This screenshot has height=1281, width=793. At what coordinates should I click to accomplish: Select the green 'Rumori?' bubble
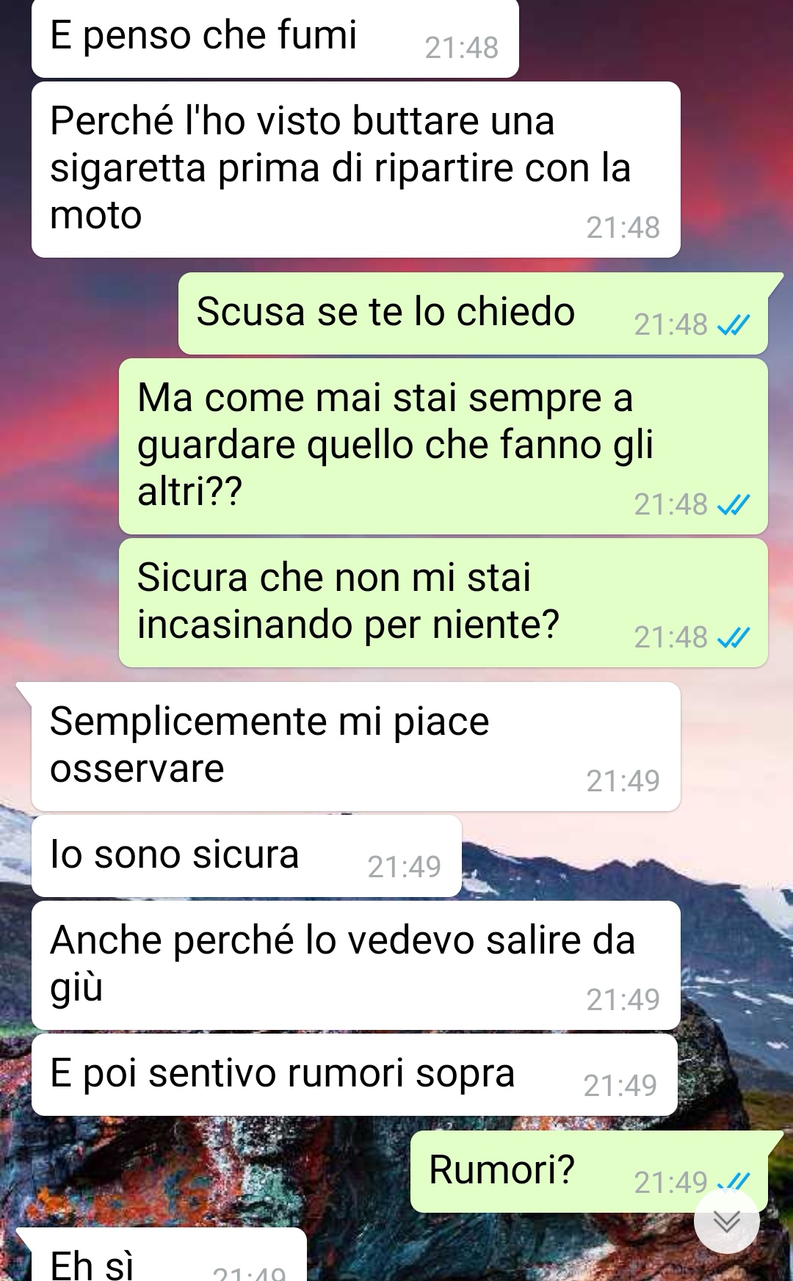[x=589, y=1172]
